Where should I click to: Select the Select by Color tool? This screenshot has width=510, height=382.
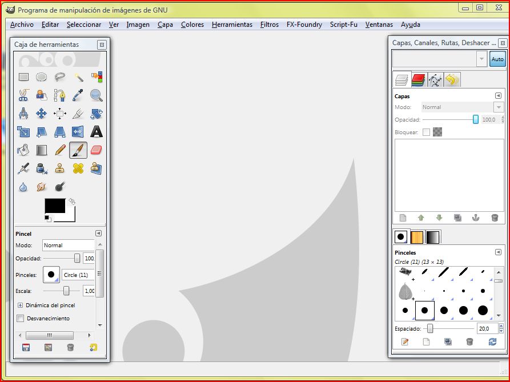(97, 77)
